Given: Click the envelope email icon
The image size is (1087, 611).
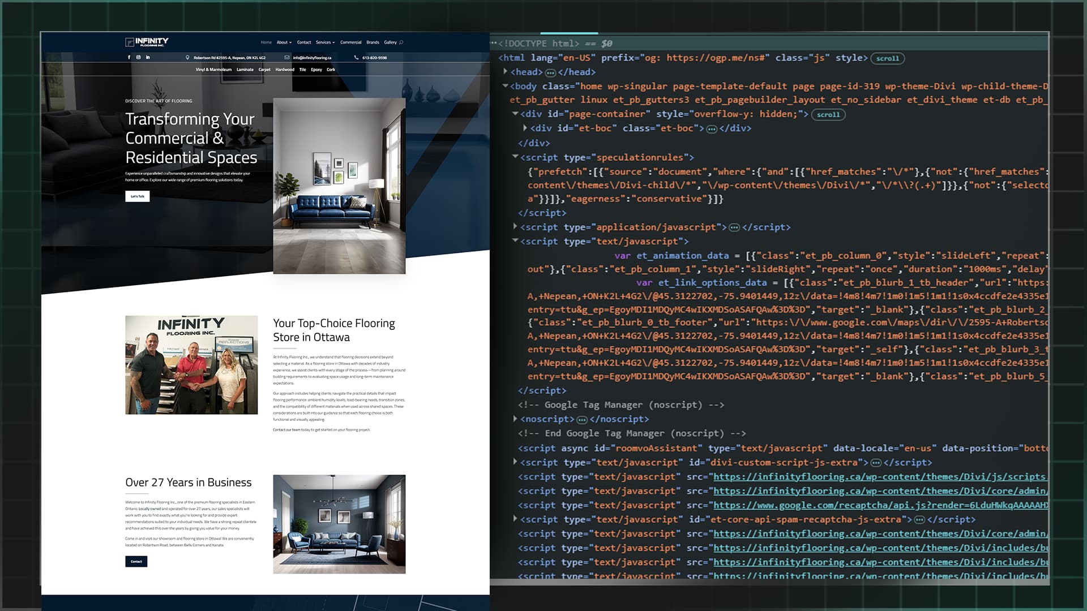Looking at the screenshot, I should (287, 58).
